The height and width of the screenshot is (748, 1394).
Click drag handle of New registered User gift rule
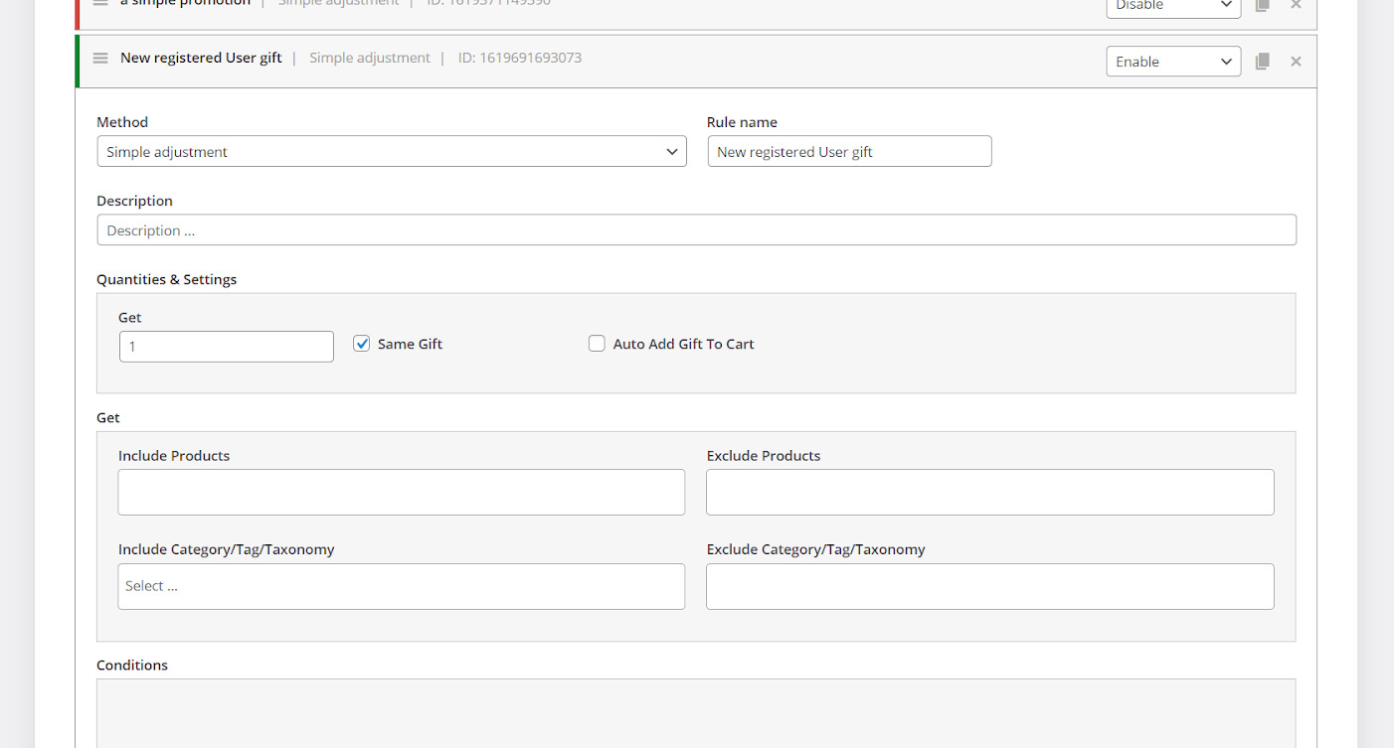100,59
